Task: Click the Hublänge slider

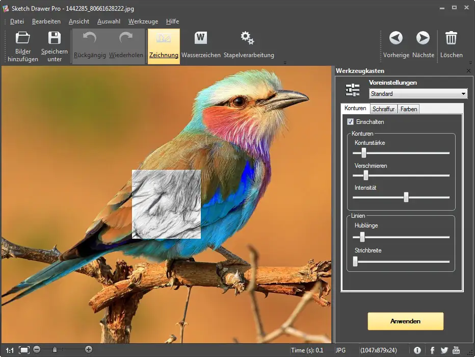Action: 401,237
